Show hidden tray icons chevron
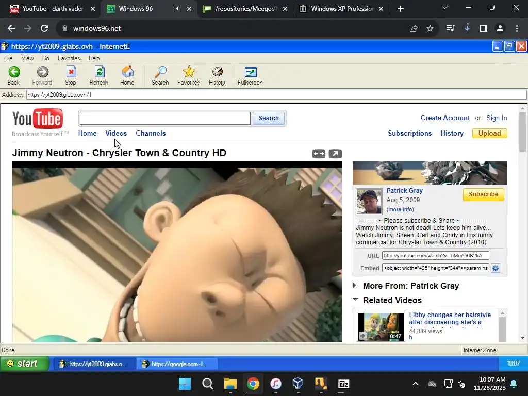Image resolution: width=528 pixels, height=396 pixels. point(416,384)
